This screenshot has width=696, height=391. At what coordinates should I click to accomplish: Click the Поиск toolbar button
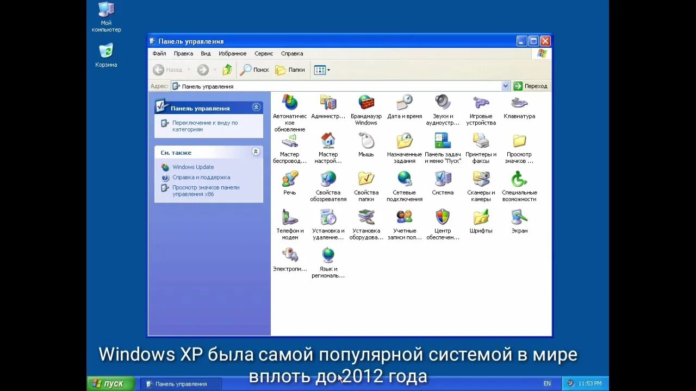[255, 70]
